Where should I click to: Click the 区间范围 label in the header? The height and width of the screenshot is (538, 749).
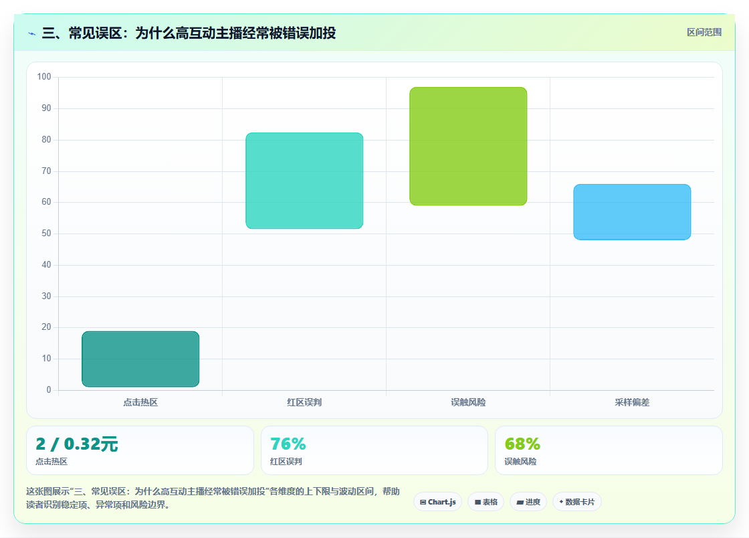(x=704, y=32)
